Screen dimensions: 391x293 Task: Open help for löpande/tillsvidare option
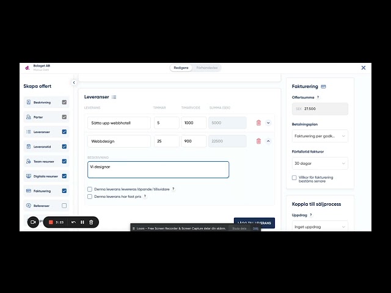pos(174,189)
